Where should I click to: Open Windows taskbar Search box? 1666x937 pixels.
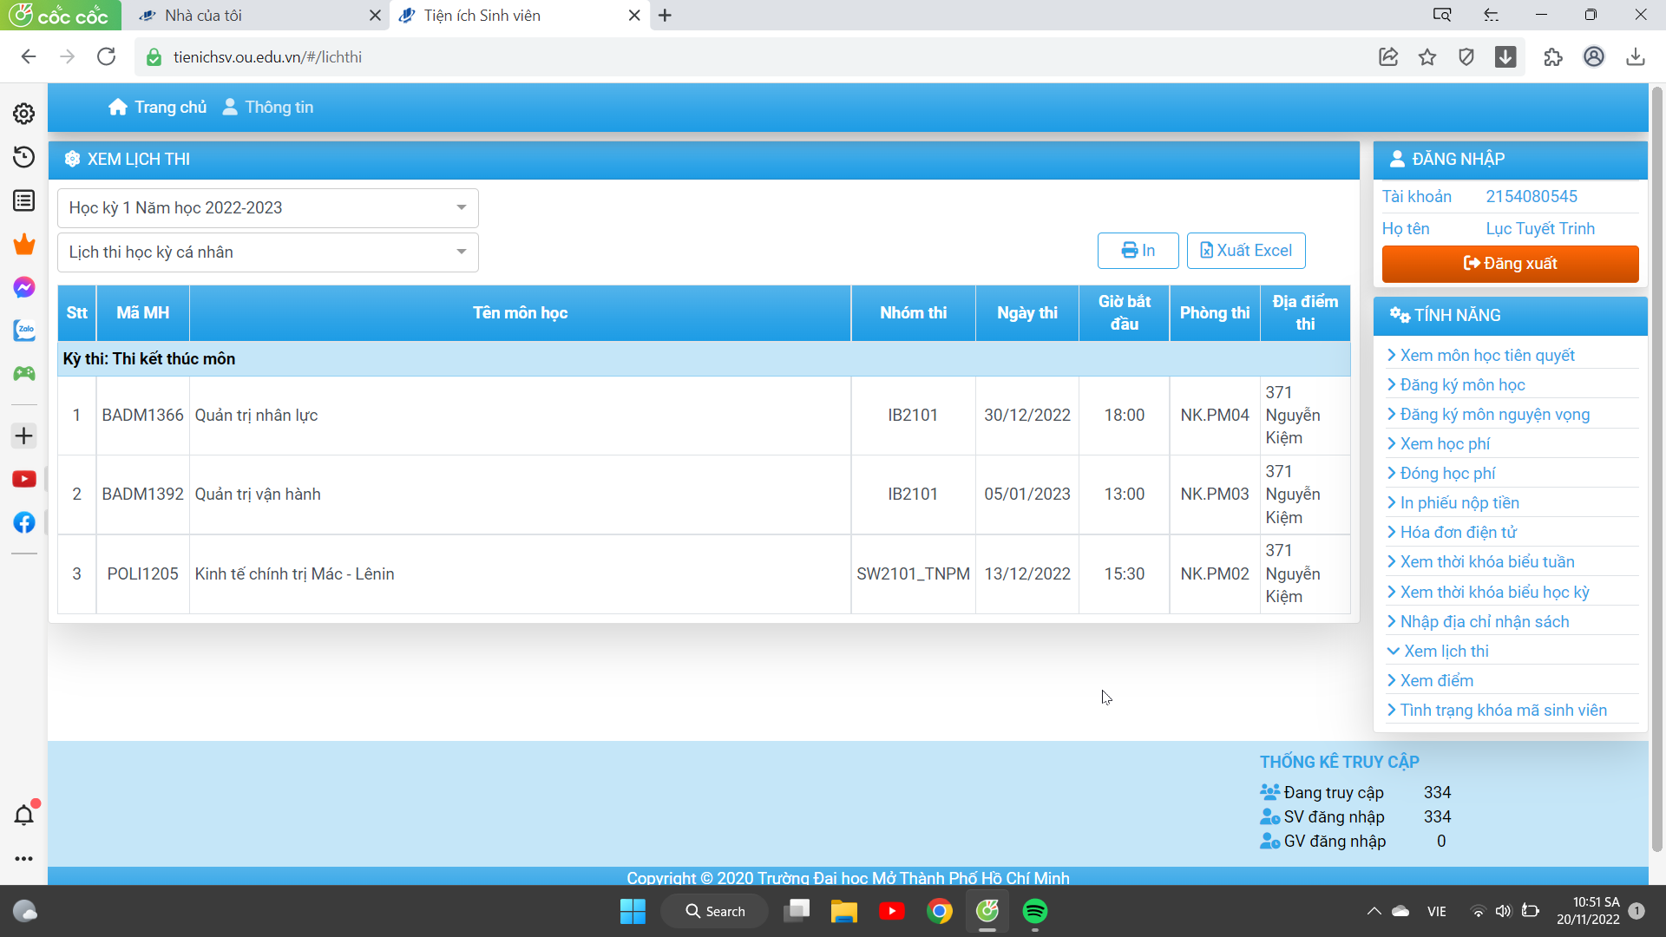coord(715,911)
